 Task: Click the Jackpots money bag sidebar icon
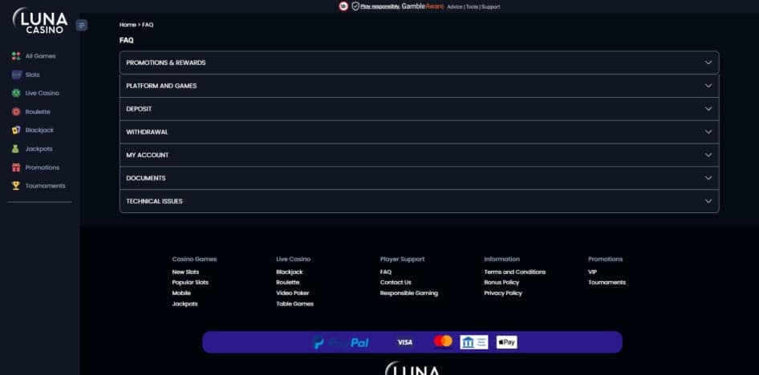[15, 149]
